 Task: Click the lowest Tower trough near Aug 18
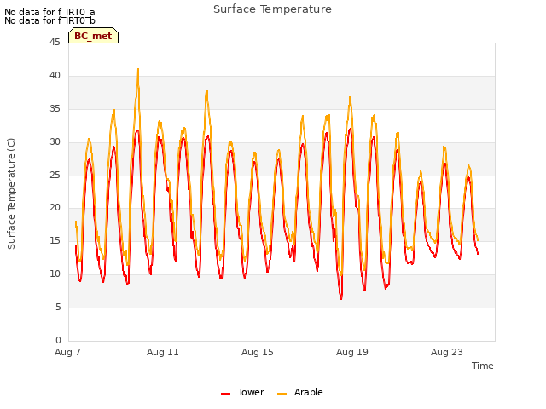coord(341,298)
